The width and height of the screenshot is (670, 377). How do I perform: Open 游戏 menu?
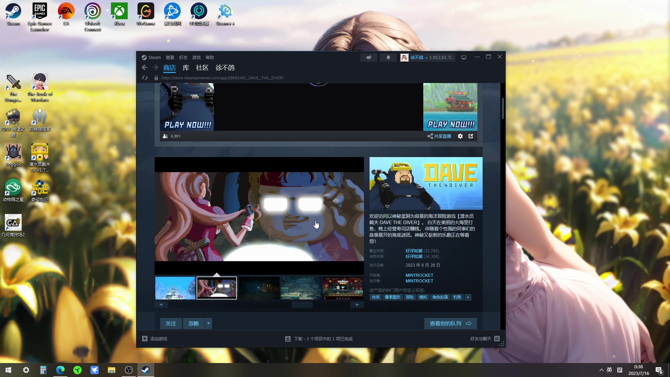pos(196,58)
